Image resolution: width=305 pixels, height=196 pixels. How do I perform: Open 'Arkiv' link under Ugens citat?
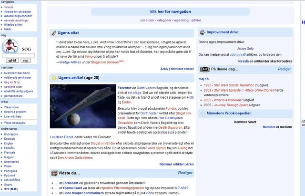164,69
